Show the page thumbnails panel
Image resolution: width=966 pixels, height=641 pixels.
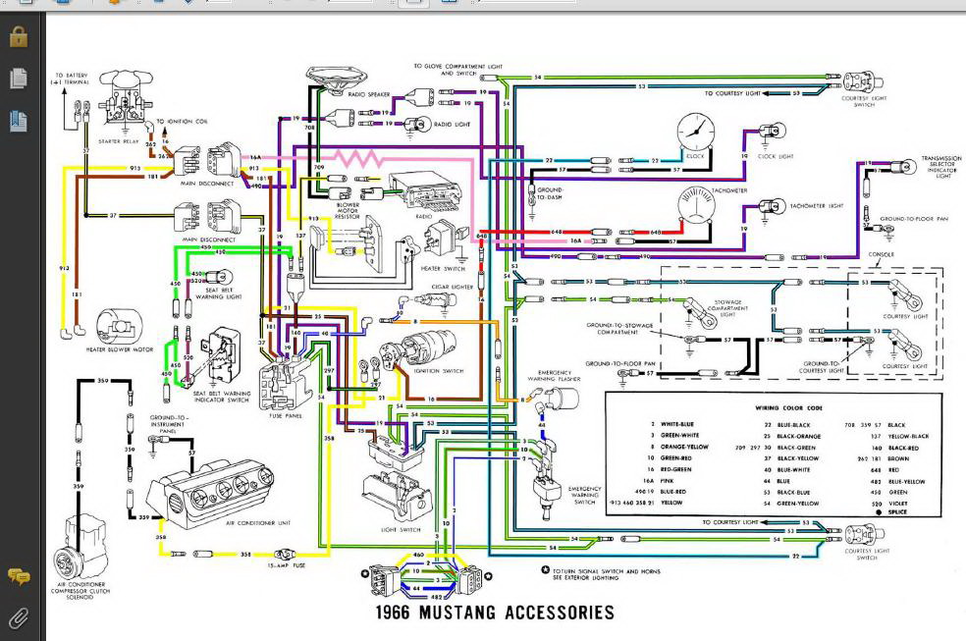point(19,79)
